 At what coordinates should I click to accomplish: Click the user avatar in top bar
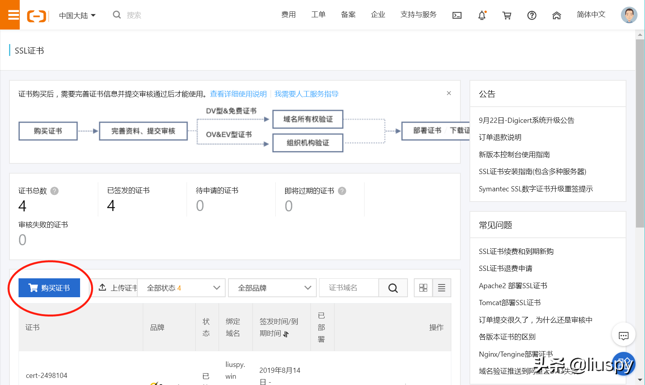[x=629, y=15]
